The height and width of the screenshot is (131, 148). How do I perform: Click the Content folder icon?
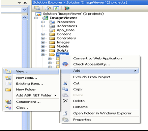pos(52,34)
